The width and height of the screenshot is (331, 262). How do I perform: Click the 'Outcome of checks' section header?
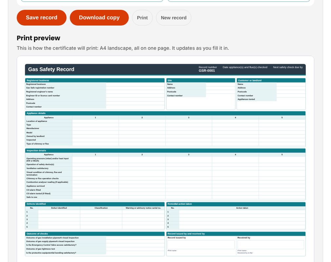coord(95,234)
